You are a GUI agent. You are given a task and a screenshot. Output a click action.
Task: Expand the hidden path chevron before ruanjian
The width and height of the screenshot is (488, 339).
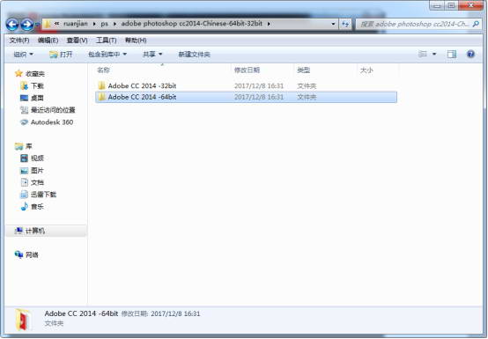click(56, 24)
